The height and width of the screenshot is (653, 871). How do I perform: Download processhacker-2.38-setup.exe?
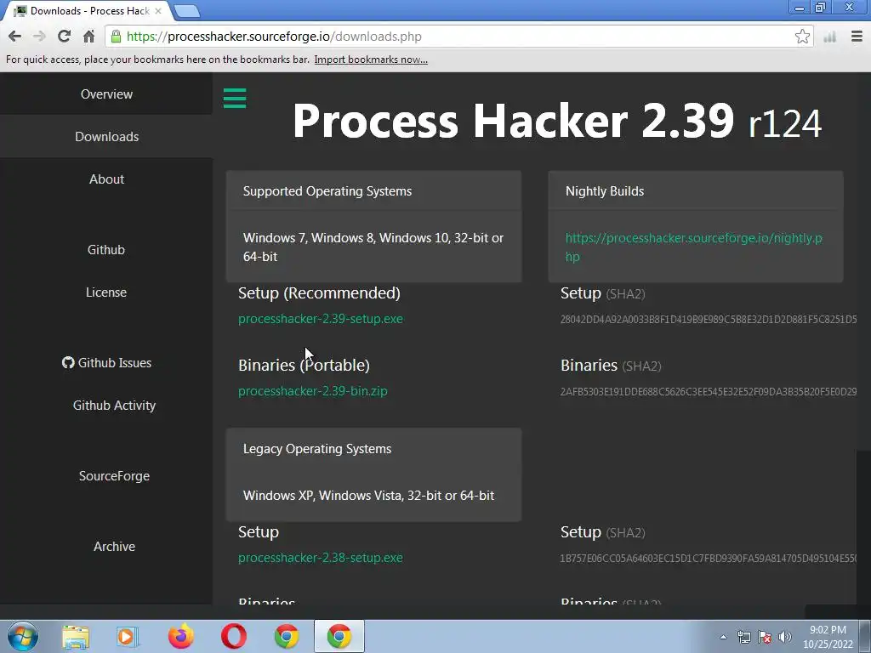[x=321, y=558]
